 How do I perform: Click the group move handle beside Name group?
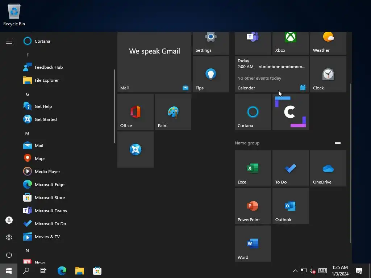(x=338, y=143)
